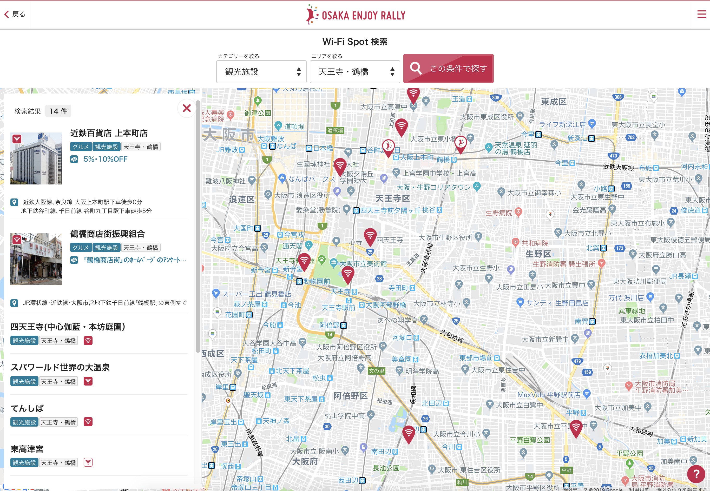Click the 通天閣 landmark marker on map

309,245
